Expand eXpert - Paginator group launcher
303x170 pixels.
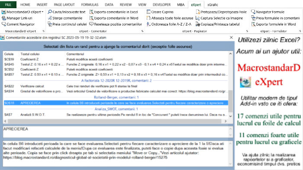pyautogui.click(x=247, y=31)
